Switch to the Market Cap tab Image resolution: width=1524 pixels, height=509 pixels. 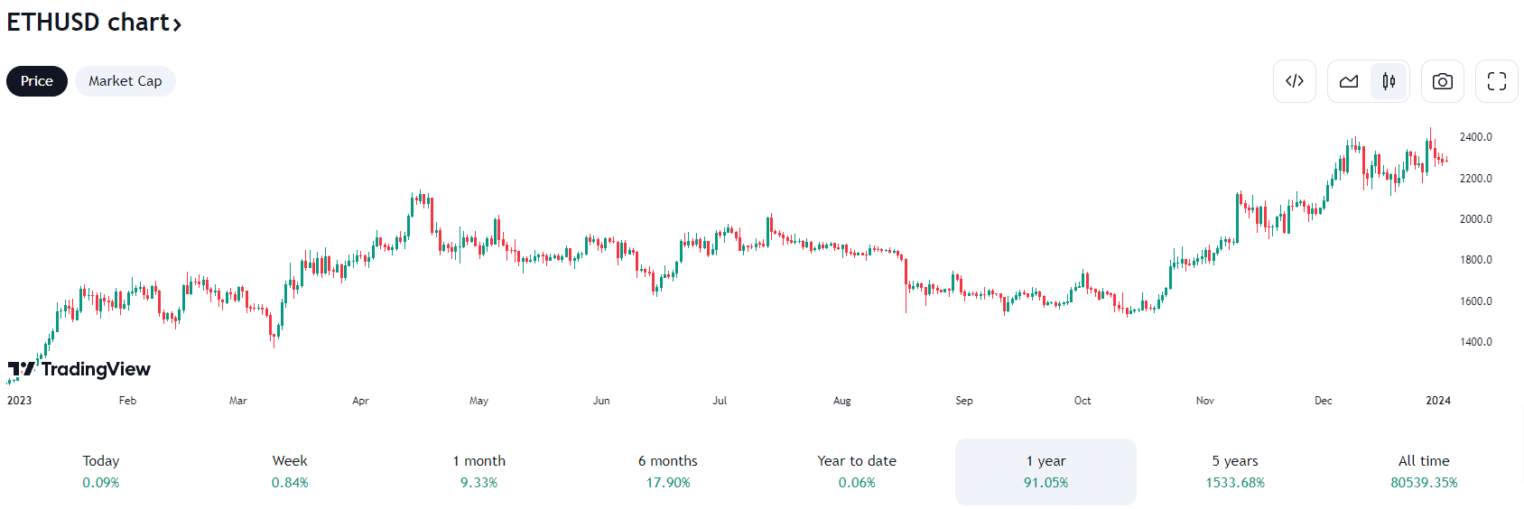tap(125, 81)
